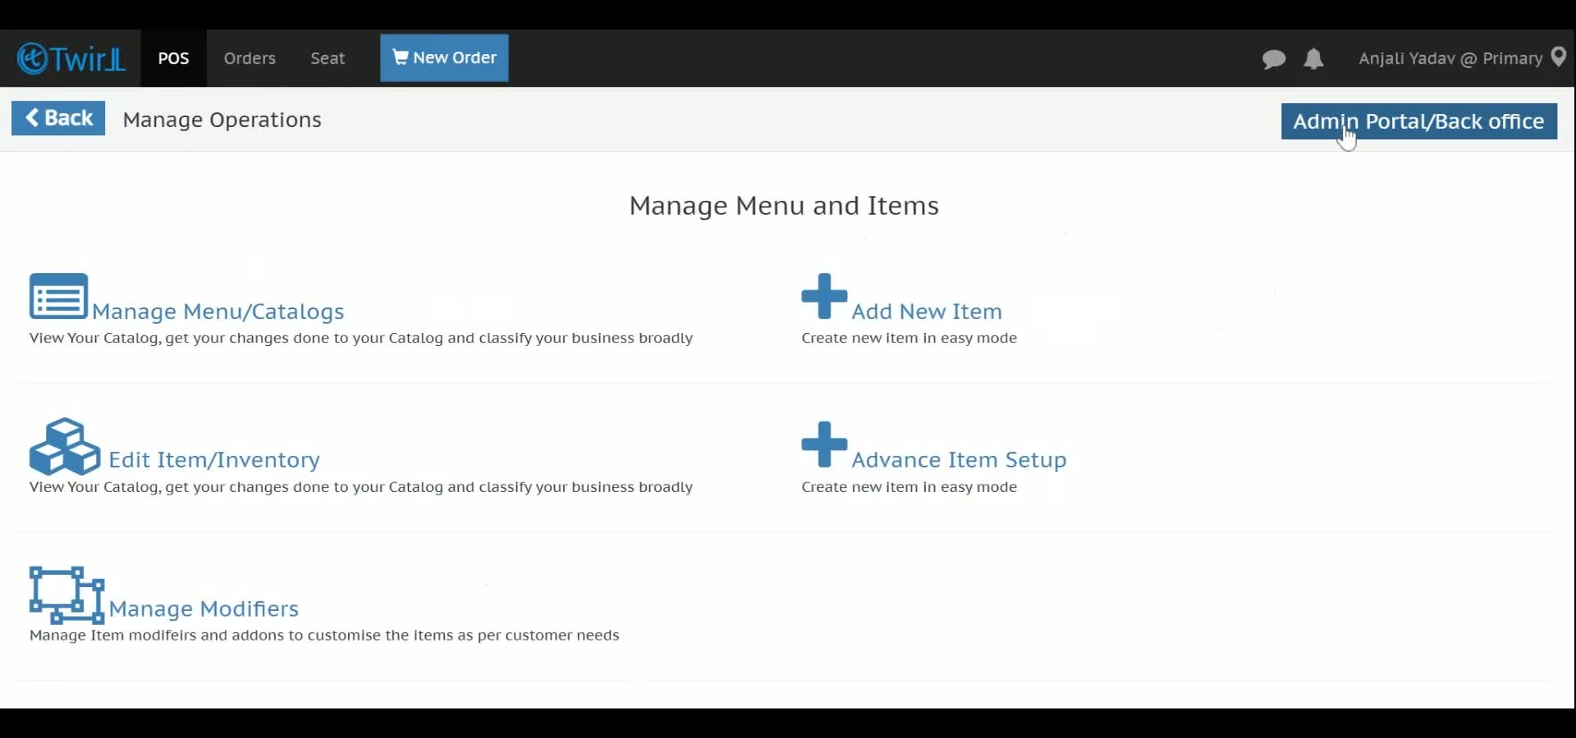Click the location pin icon
The height and width of the screenshot is (738, 1576).
tap(1559, 57)
